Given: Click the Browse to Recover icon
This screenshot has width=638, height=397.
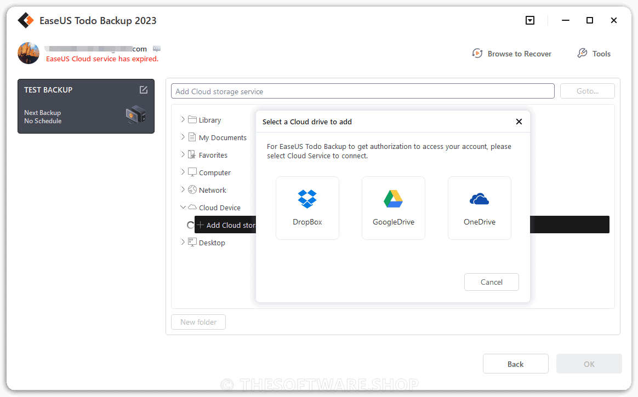Looking at the screenshot, I should click(477, 53).
